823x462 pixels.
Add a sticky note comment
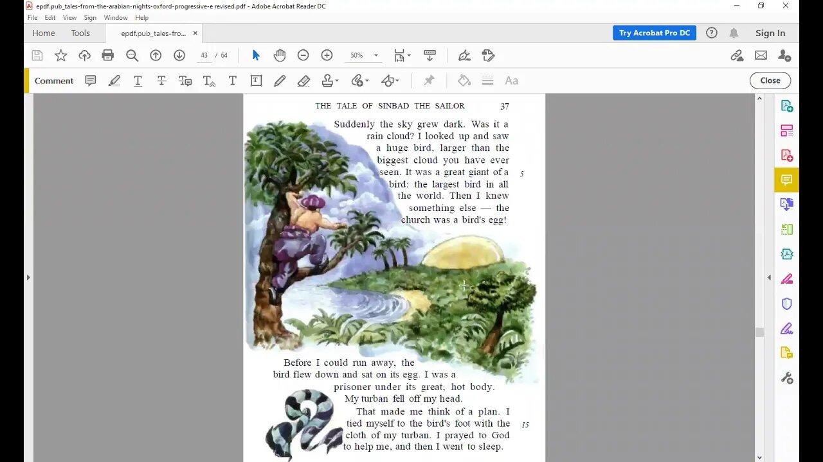coord(91,81)
